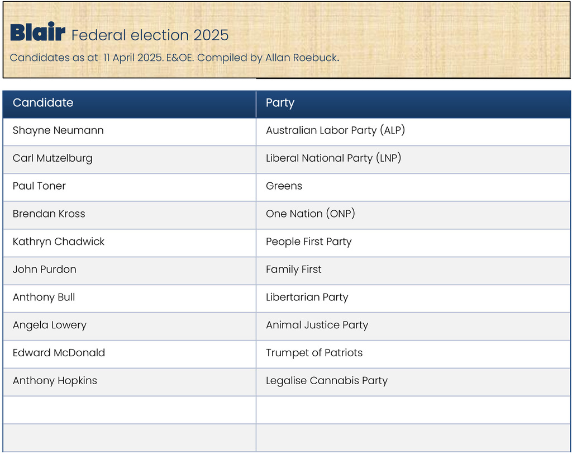Click the Legalise Cannabis Party cell
The image size is (572, 453).
tap(326, 381)
